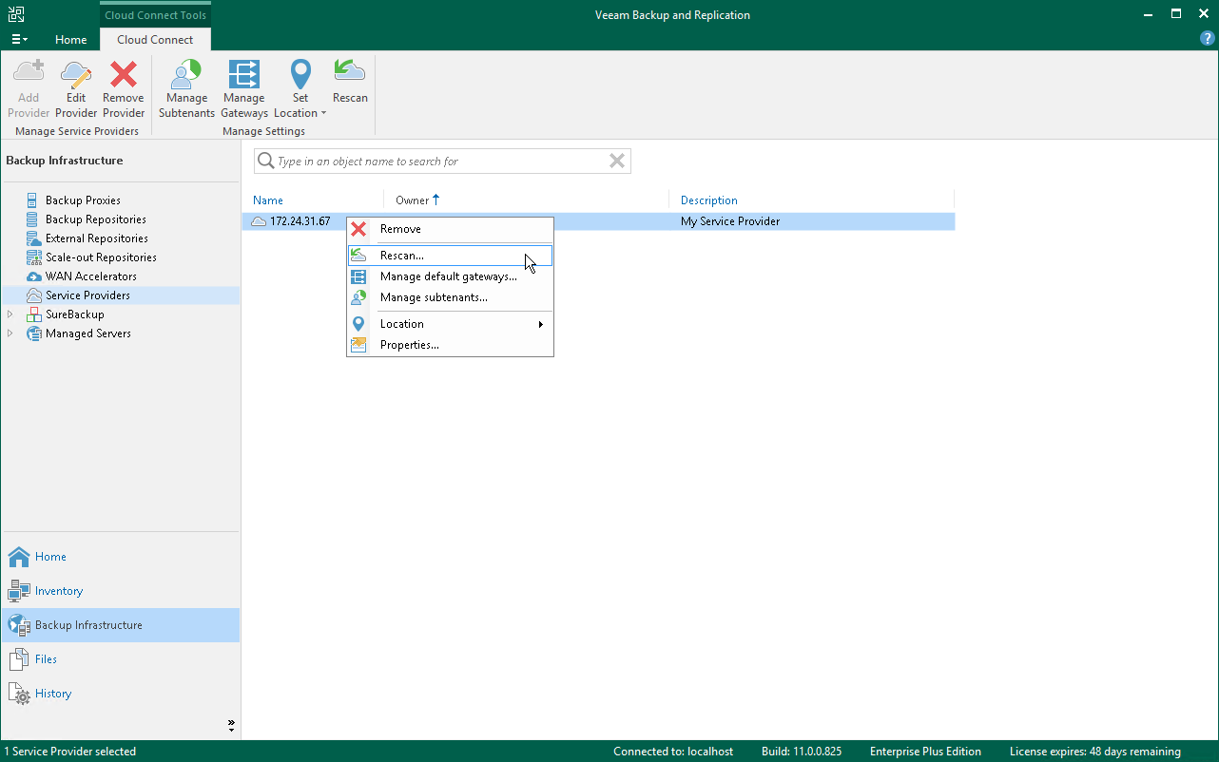Click the Backup Proxies tree icon
The height and width of the screenshot is (762, 1219).
click(34, 200)
